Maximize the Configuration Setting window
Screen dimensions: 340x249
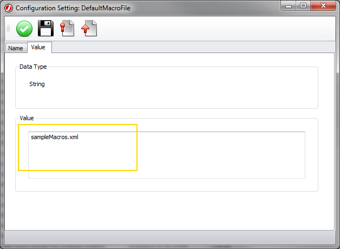(303, 5)
